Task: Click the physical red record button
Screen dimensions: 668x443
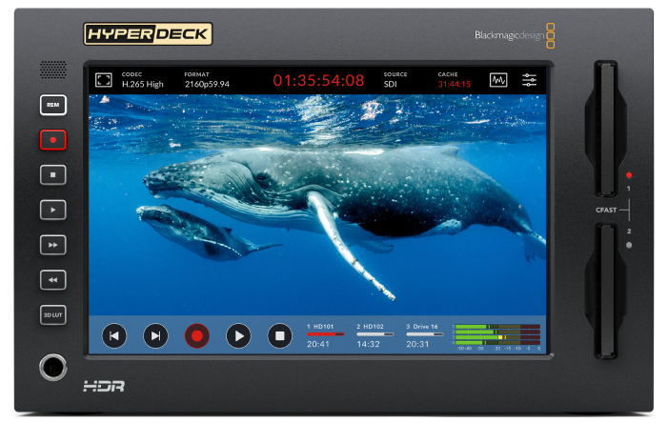Action: point(52,140)
